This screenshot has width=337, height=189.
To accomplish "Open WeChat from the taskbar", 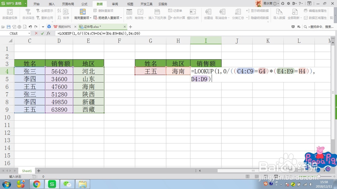I will (67, 184).
